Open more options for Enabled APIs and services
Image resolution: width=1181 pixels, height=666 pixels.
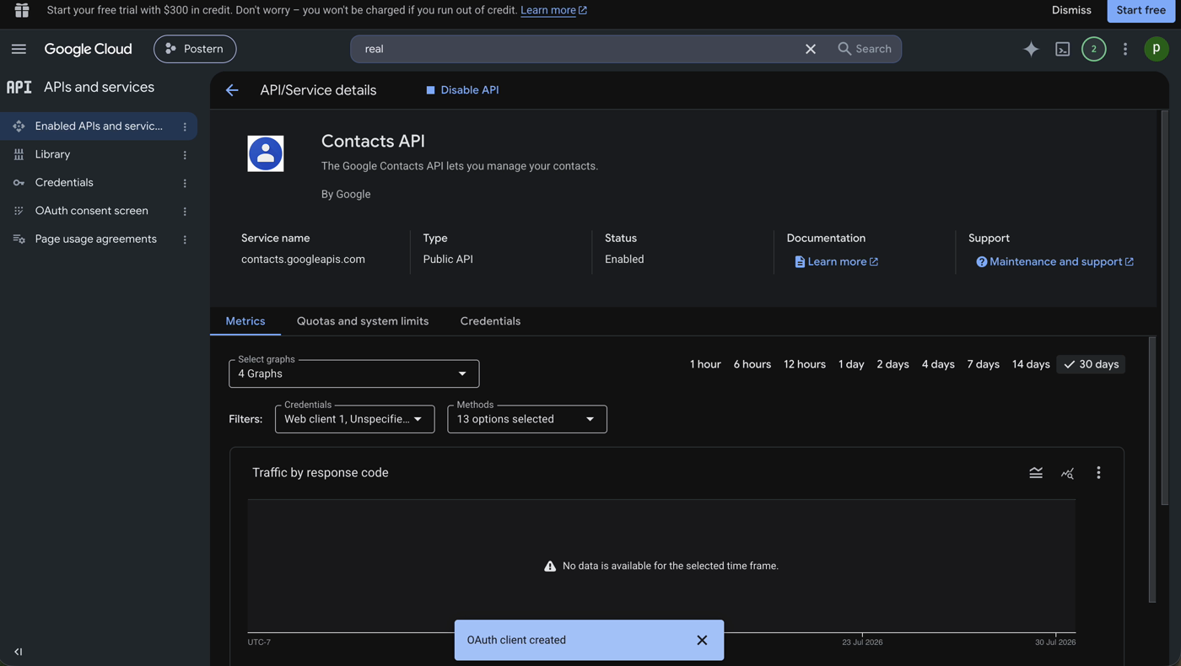185,126
